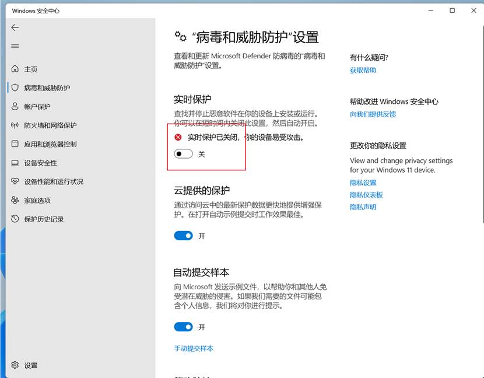
Task: Click the 获取帮助 link
Action: click(x=363, y=71)
